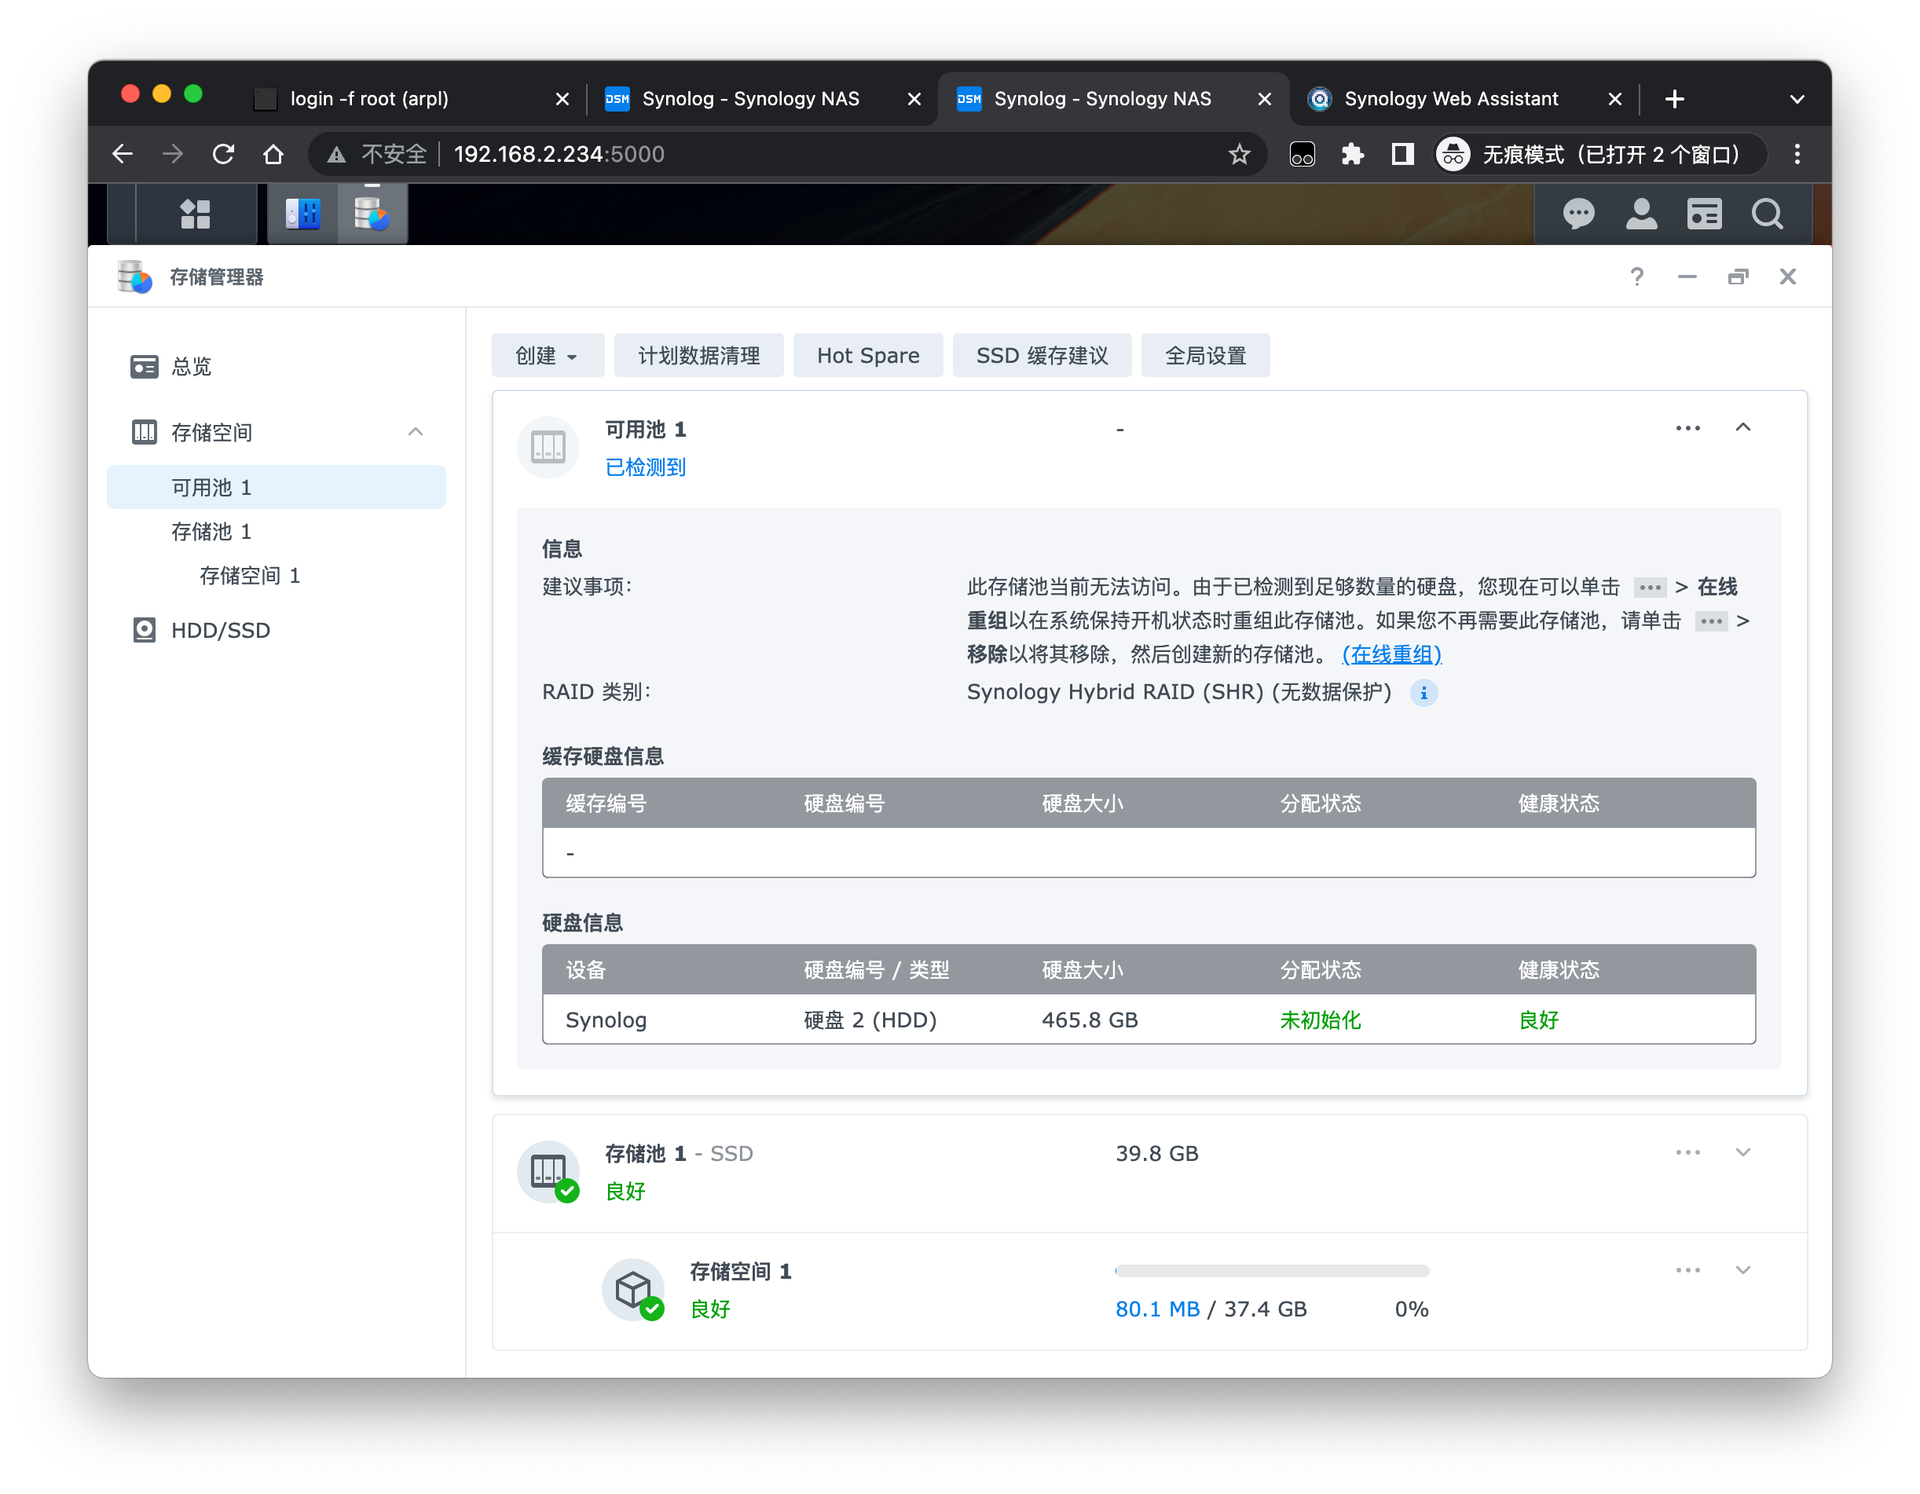Open more options for 可用池 1
The width and height of the screenshot is (1920, 1494).
click(1687, 428)
